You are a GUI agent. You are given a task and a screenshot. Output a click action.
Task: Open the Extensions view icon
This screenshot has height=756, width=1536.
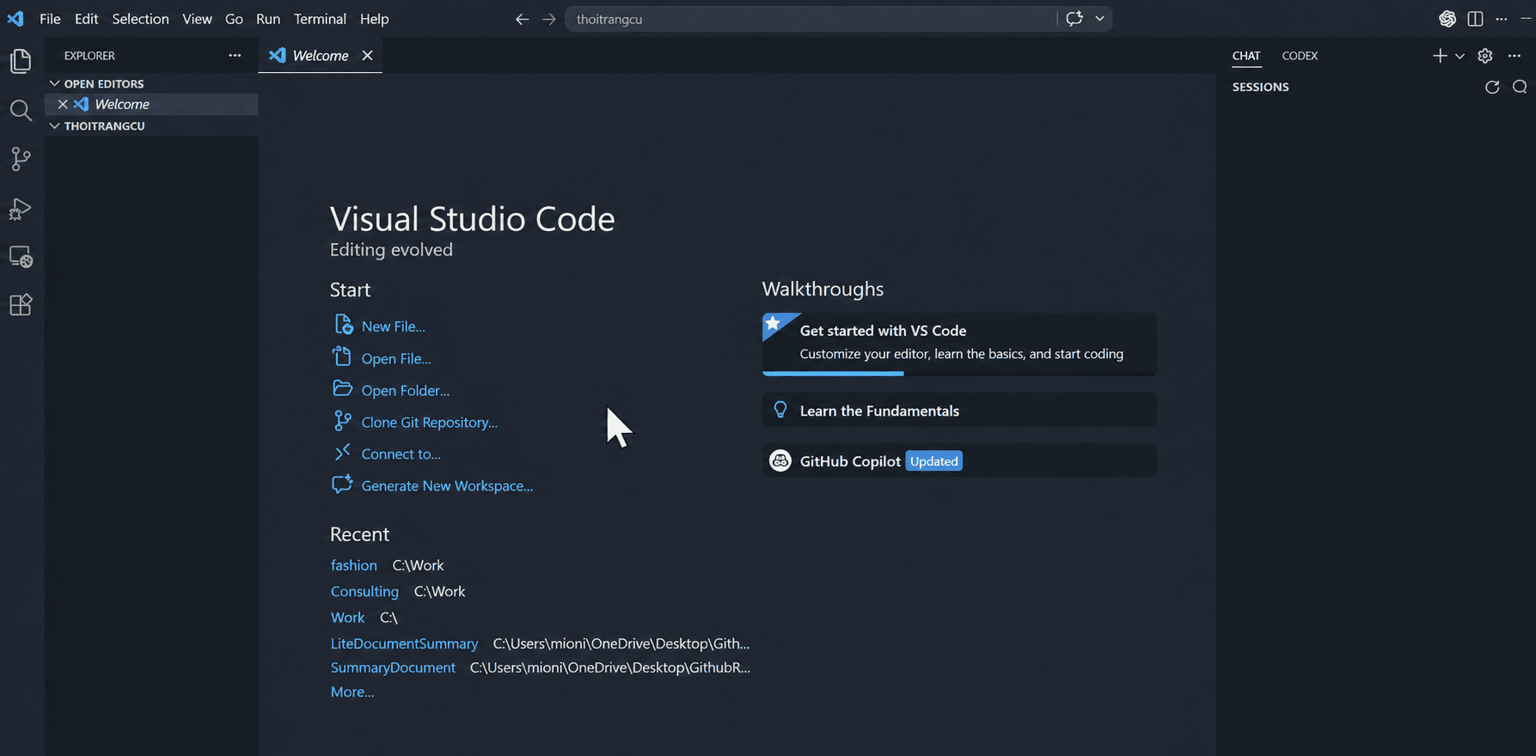click(21, 305)
